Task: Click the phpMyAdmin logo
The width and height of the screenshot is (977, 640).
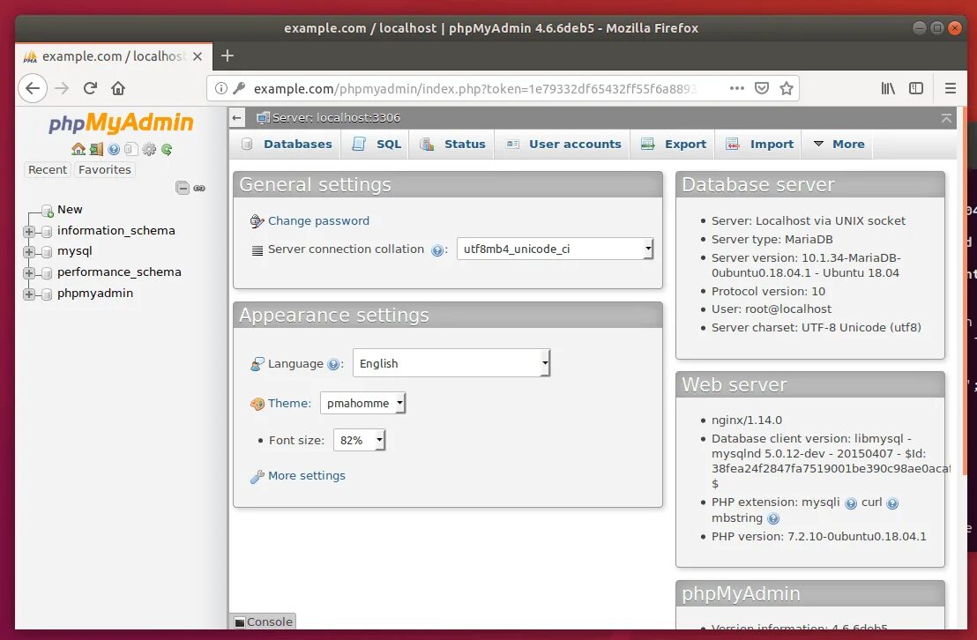Action: (121, 123)
